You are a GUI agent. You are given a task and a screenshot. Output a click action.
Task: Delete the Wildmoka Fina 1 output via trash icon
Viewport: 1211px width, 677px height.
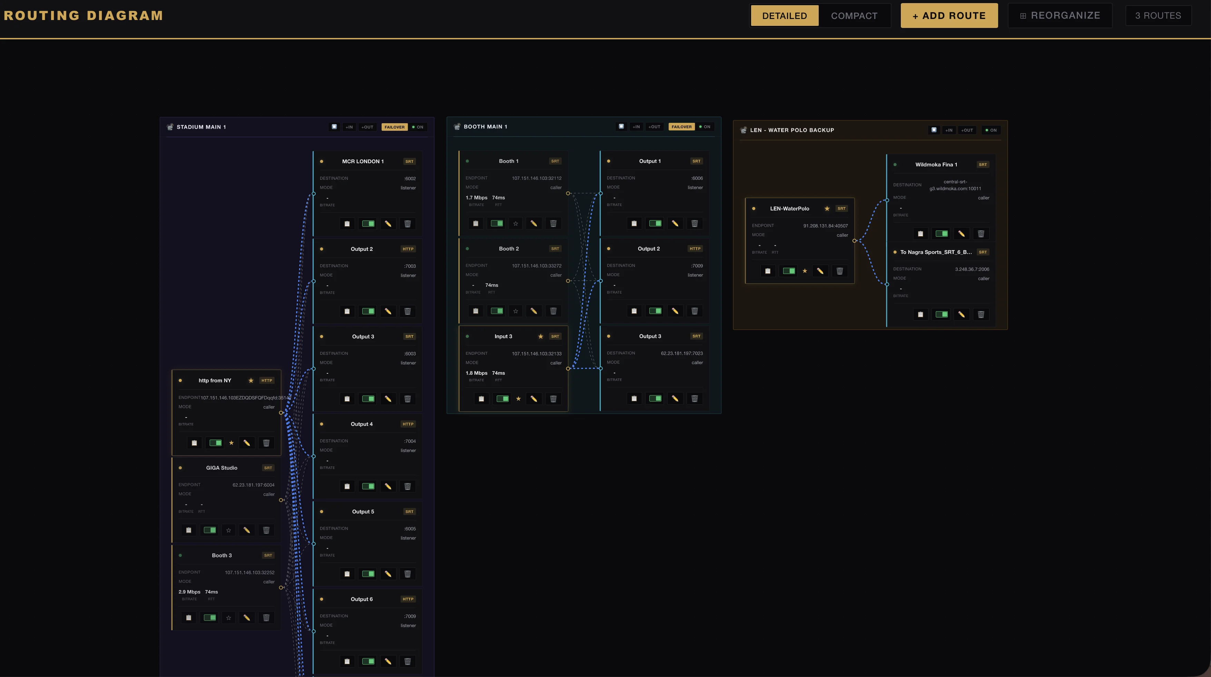click(x=981, y=234)
